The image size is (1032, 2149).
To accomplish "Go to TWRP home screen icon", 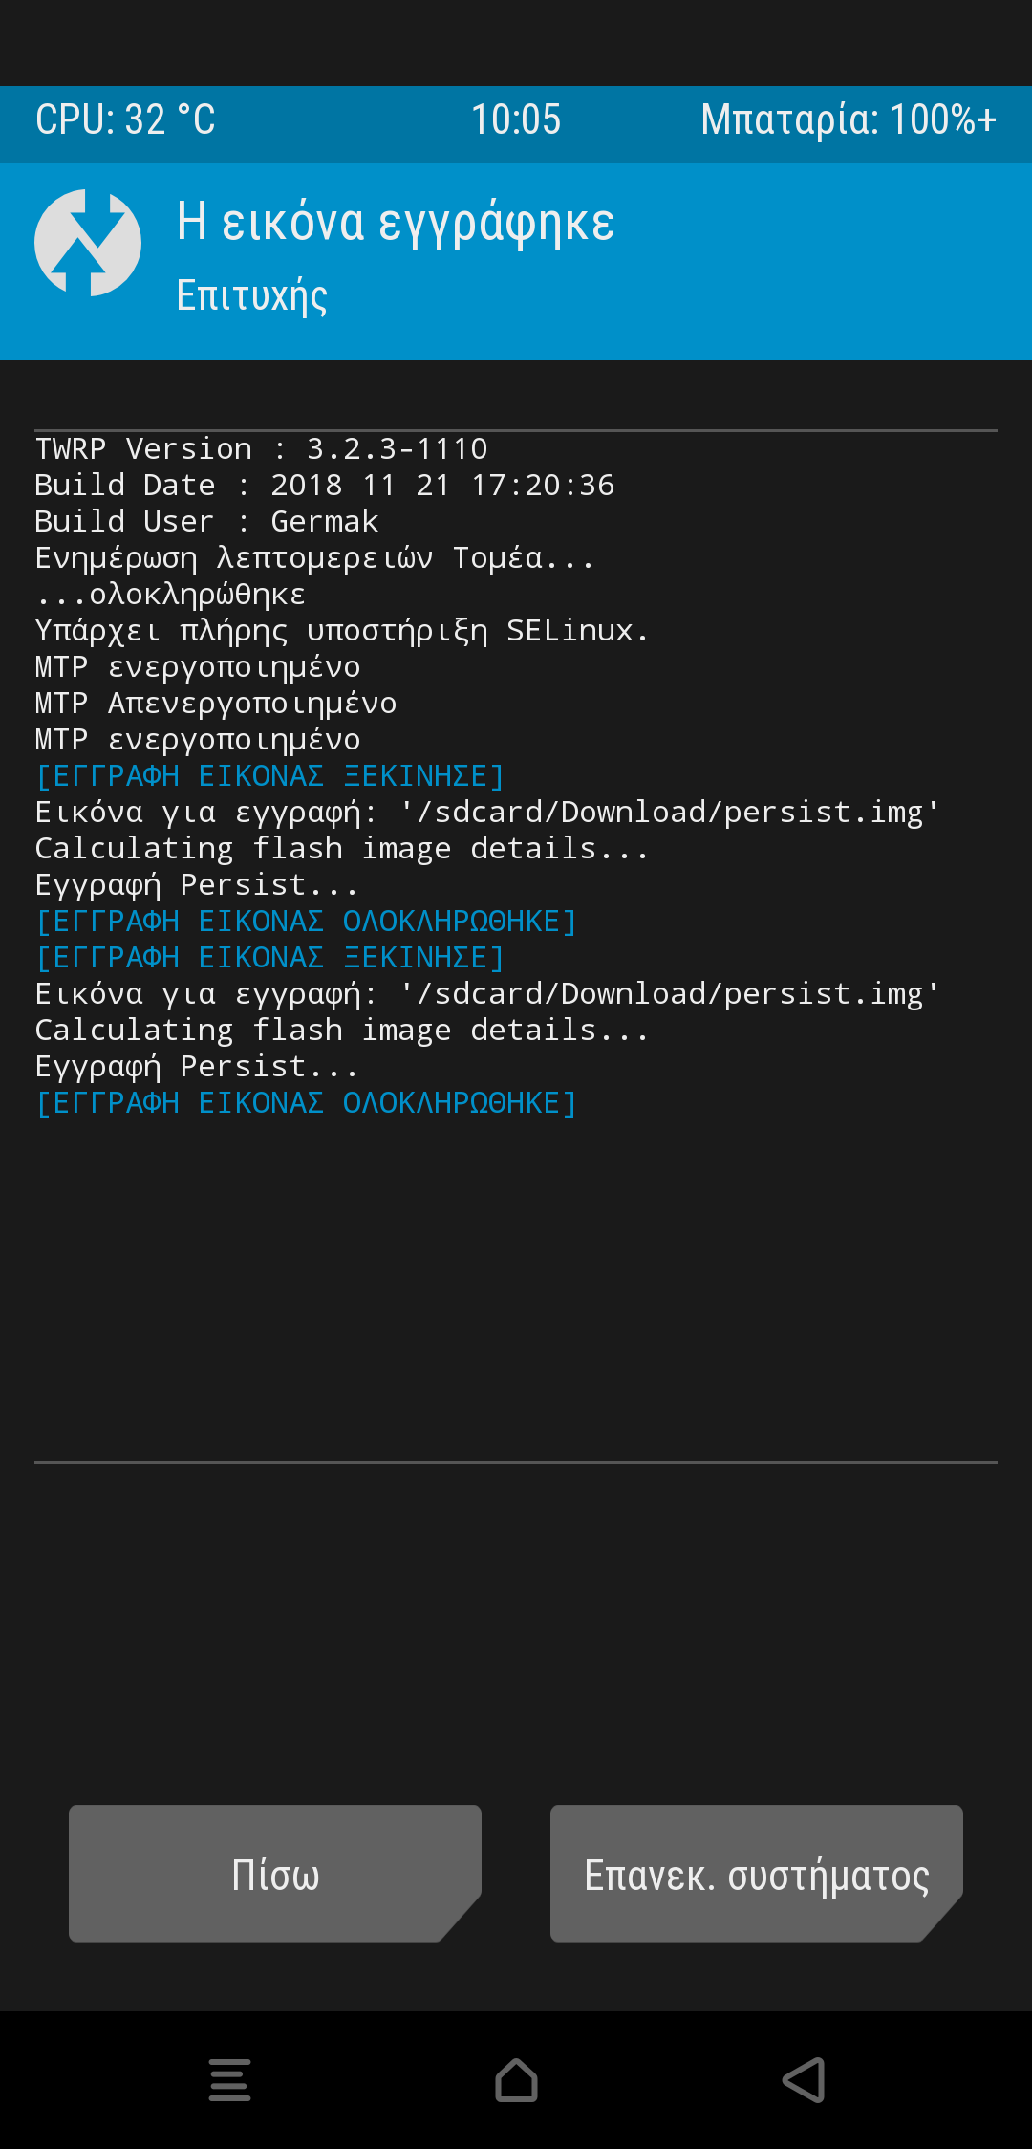I will 516,2079.
